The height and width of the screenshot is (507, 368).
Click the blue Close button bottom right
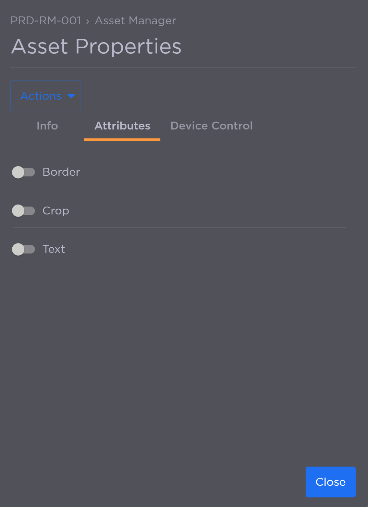click(330, 482)
